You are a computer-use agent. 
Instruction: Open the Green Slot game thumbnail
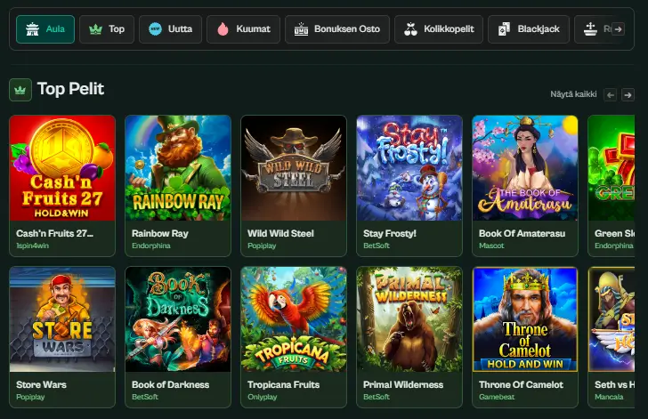[612, 168]
